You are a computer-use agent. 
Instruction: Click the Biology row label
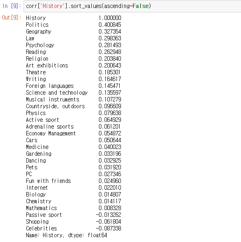point(36,194)
